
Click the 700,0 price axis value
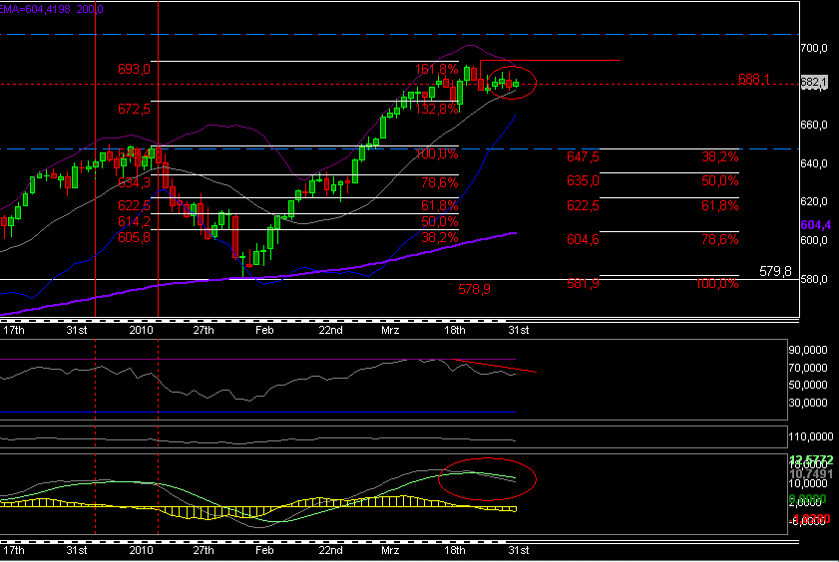click(813, 48)
